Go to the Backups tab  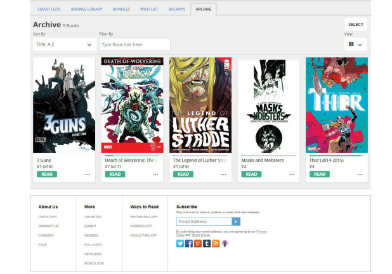[x=177, y=10]
